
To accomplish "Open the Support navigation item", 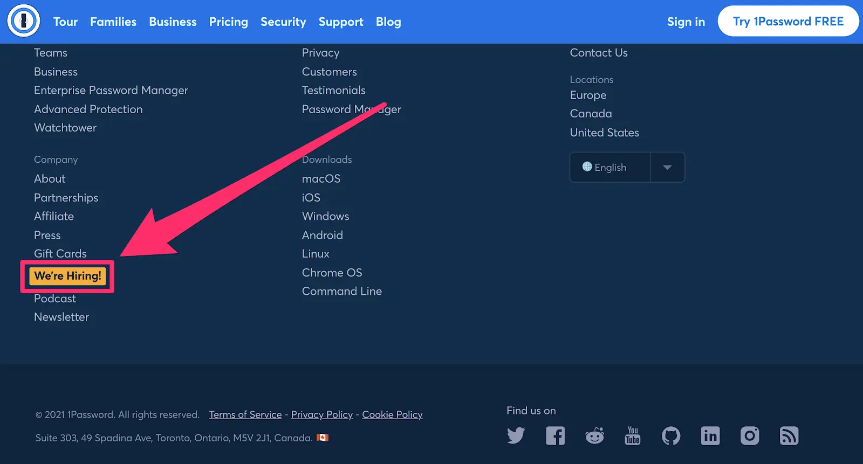I will pyautogui.click(x=341, y=22).
